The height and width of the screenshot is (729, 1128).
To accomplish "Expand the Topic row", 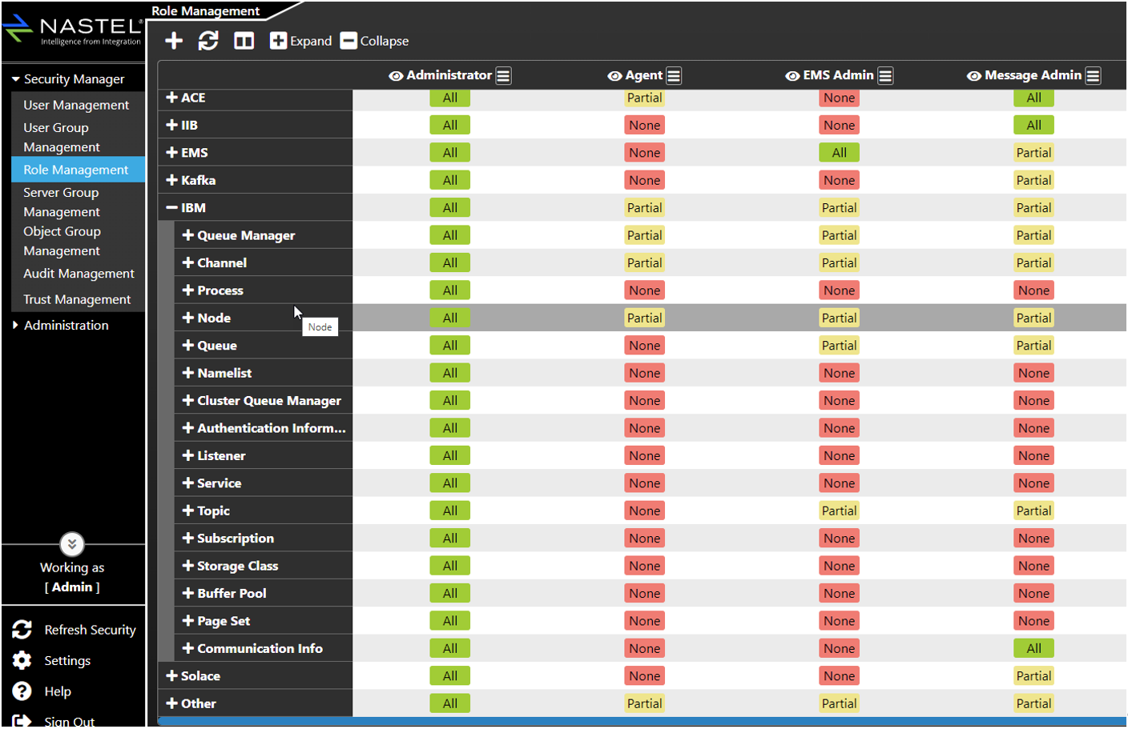I will coord(188,511).
